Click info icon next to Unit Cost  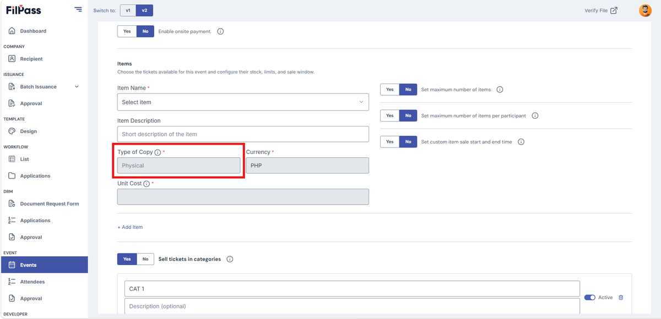[x=147, y=184]
